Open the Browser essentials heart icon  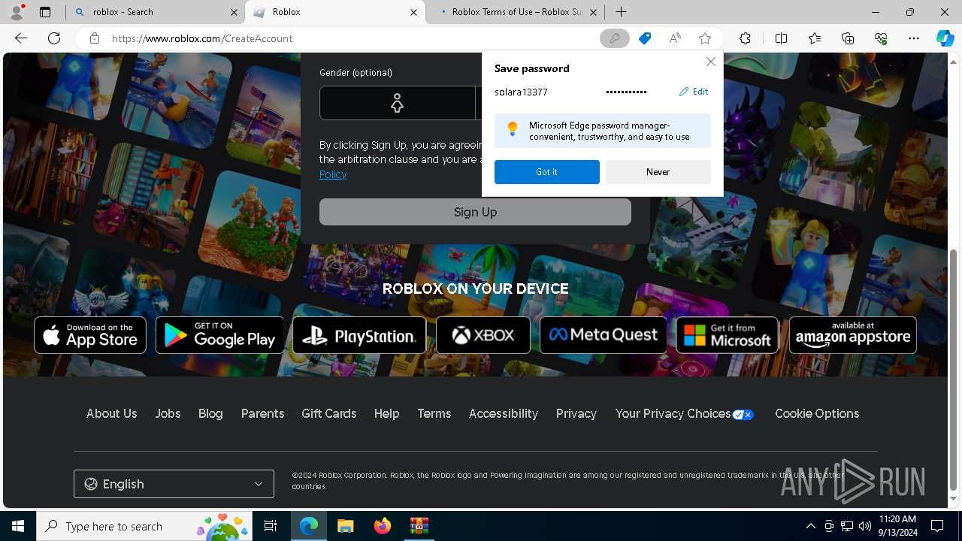tap(881, 38)
